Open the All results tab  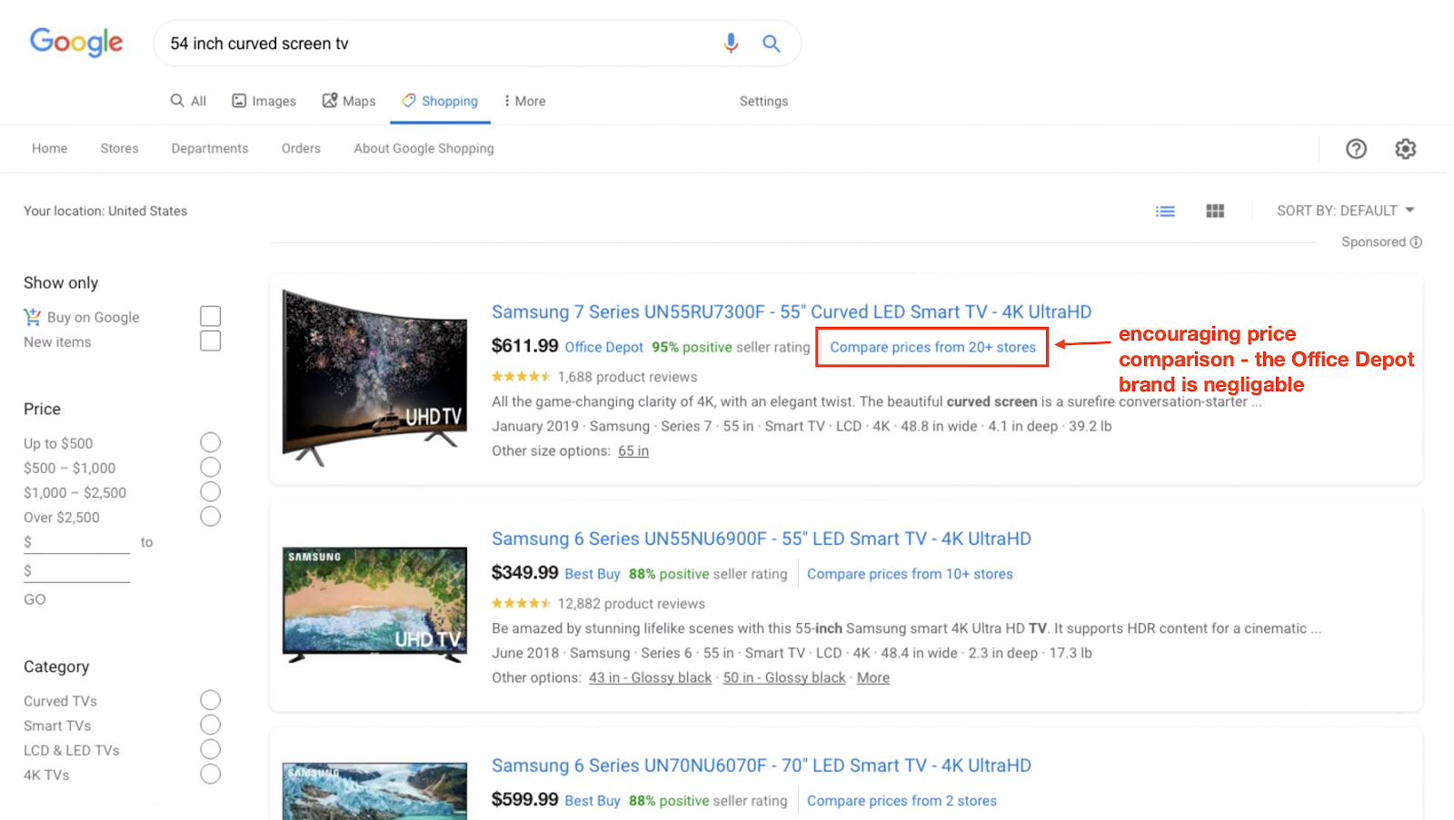tap(189, 101)
